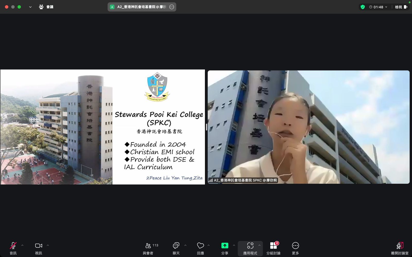Click the 'Stewards Pooi Kei College' title

point(159,114)
